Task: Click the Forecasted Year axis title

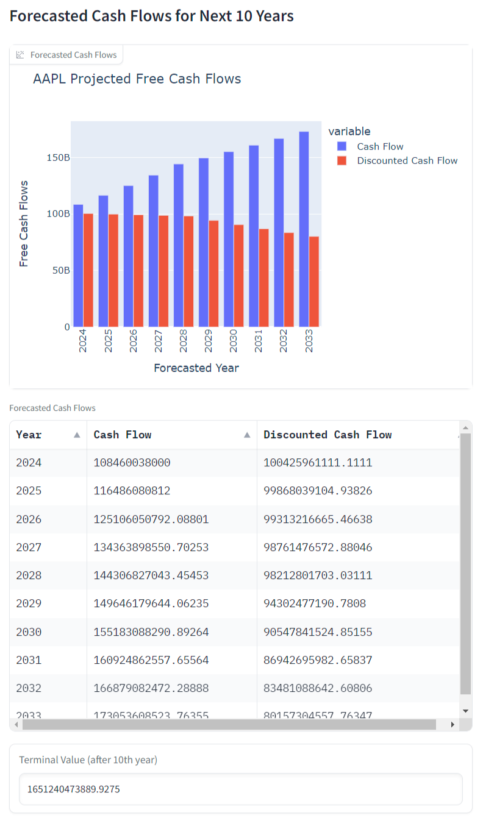Action: (x=196, y=368)
